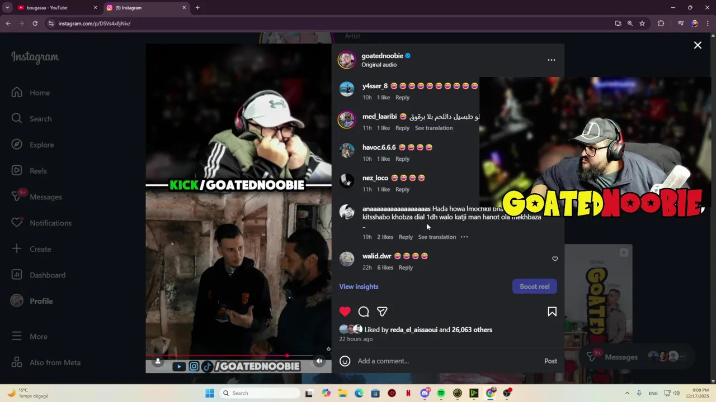Image resolution: width=716 pixels, height=402 pixels.
Task: Open reda_el_aissaoui profile from likes
Action: (x=413, y=330)
